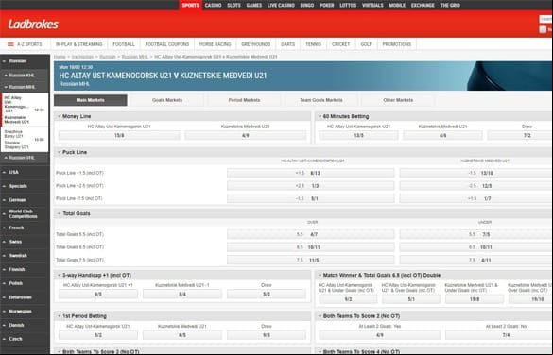Open the Darts menu item
The image size is (553, 355).
pyautogui.click(x=287, y=44)
